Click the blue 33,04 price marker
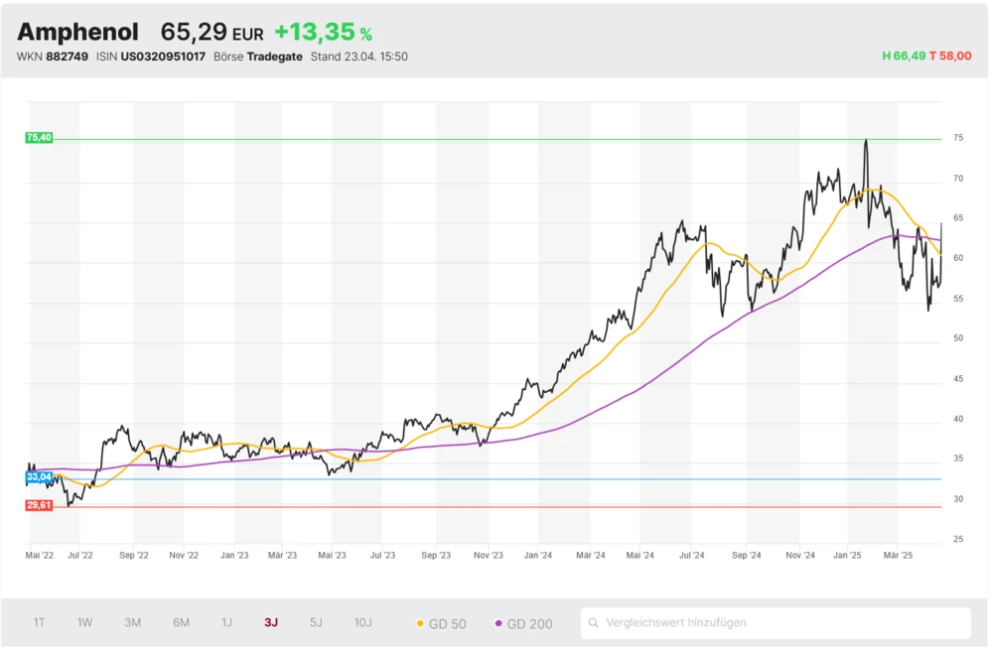 coord(39,477)
